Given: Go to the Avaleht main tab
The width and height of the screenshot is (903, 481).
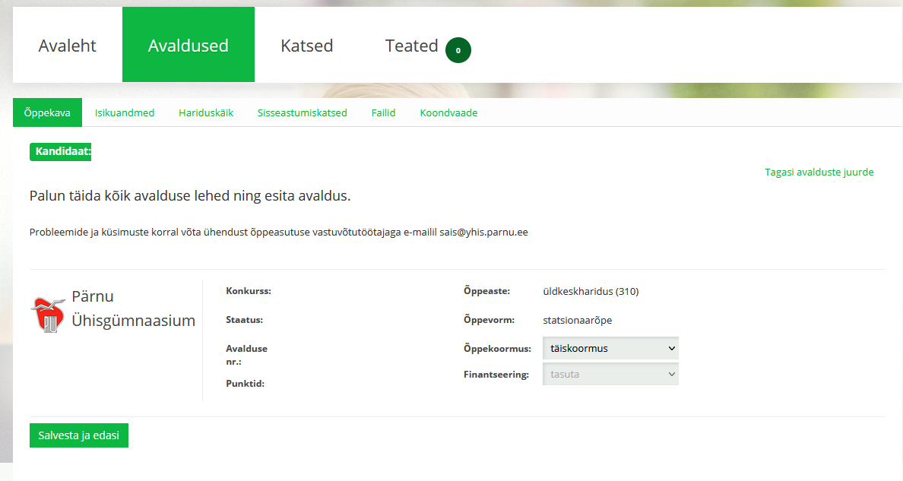Looking at the screenshot, I should click(x=68, y=46).
